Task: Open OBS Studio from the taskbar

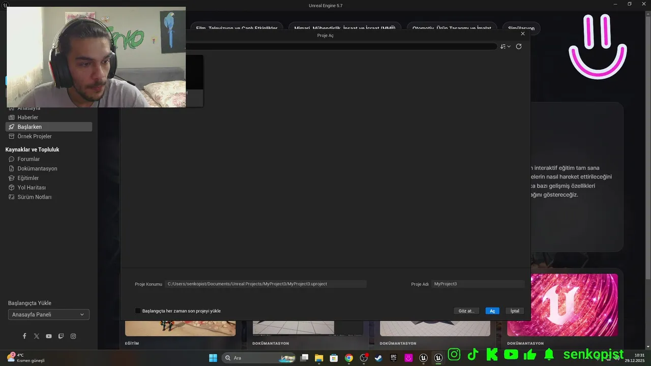Action: pos(364,358)
